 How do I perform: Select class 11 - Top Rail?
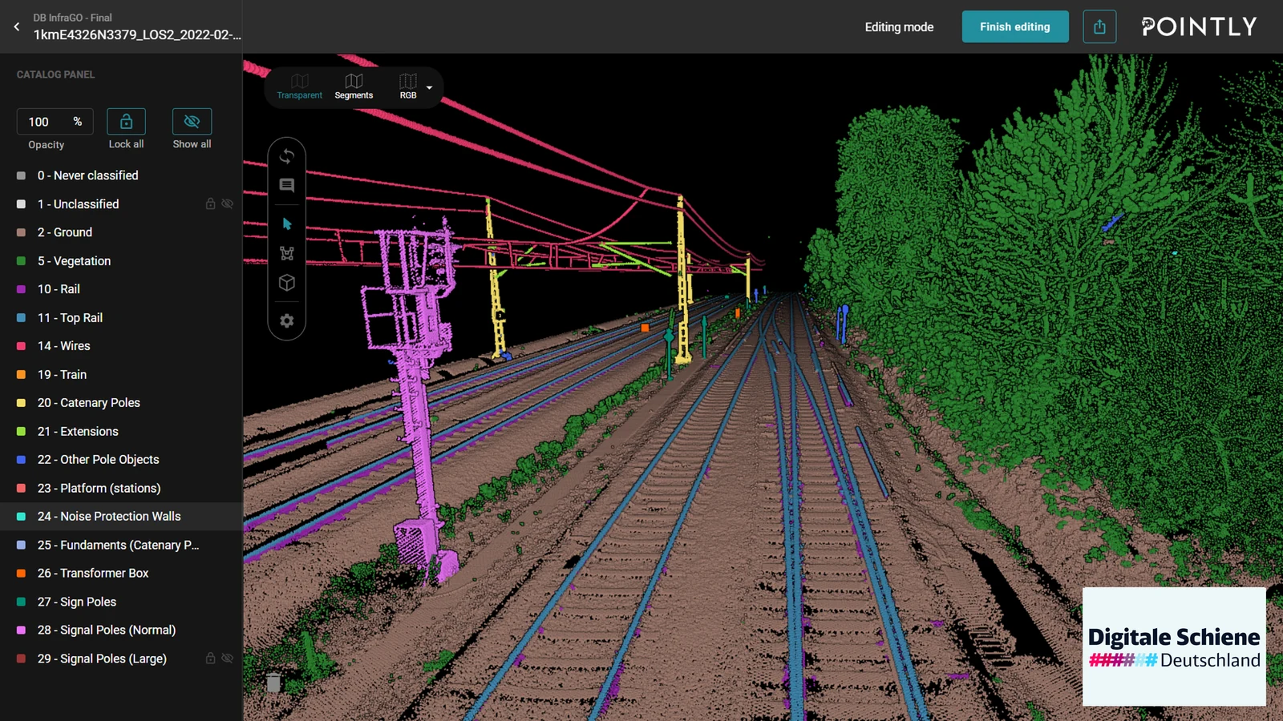coord(121,318)
